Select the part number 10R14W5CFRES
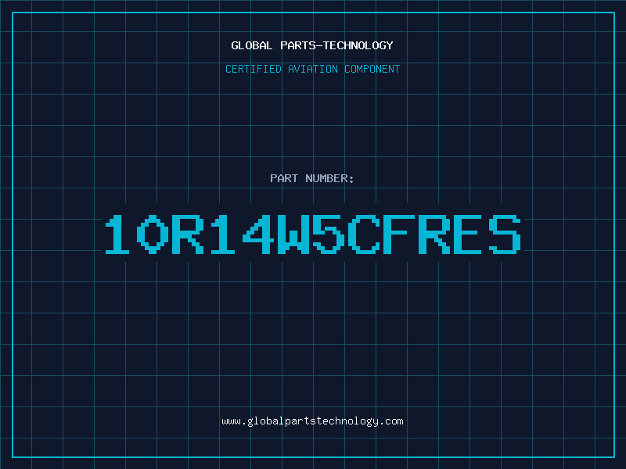The height and width of the screenshot is (469, 626). click(x=313, y=234)
